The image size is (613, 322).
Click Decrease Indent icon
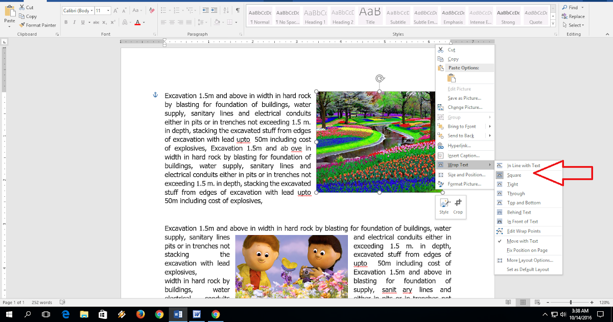tap(206, 10)
